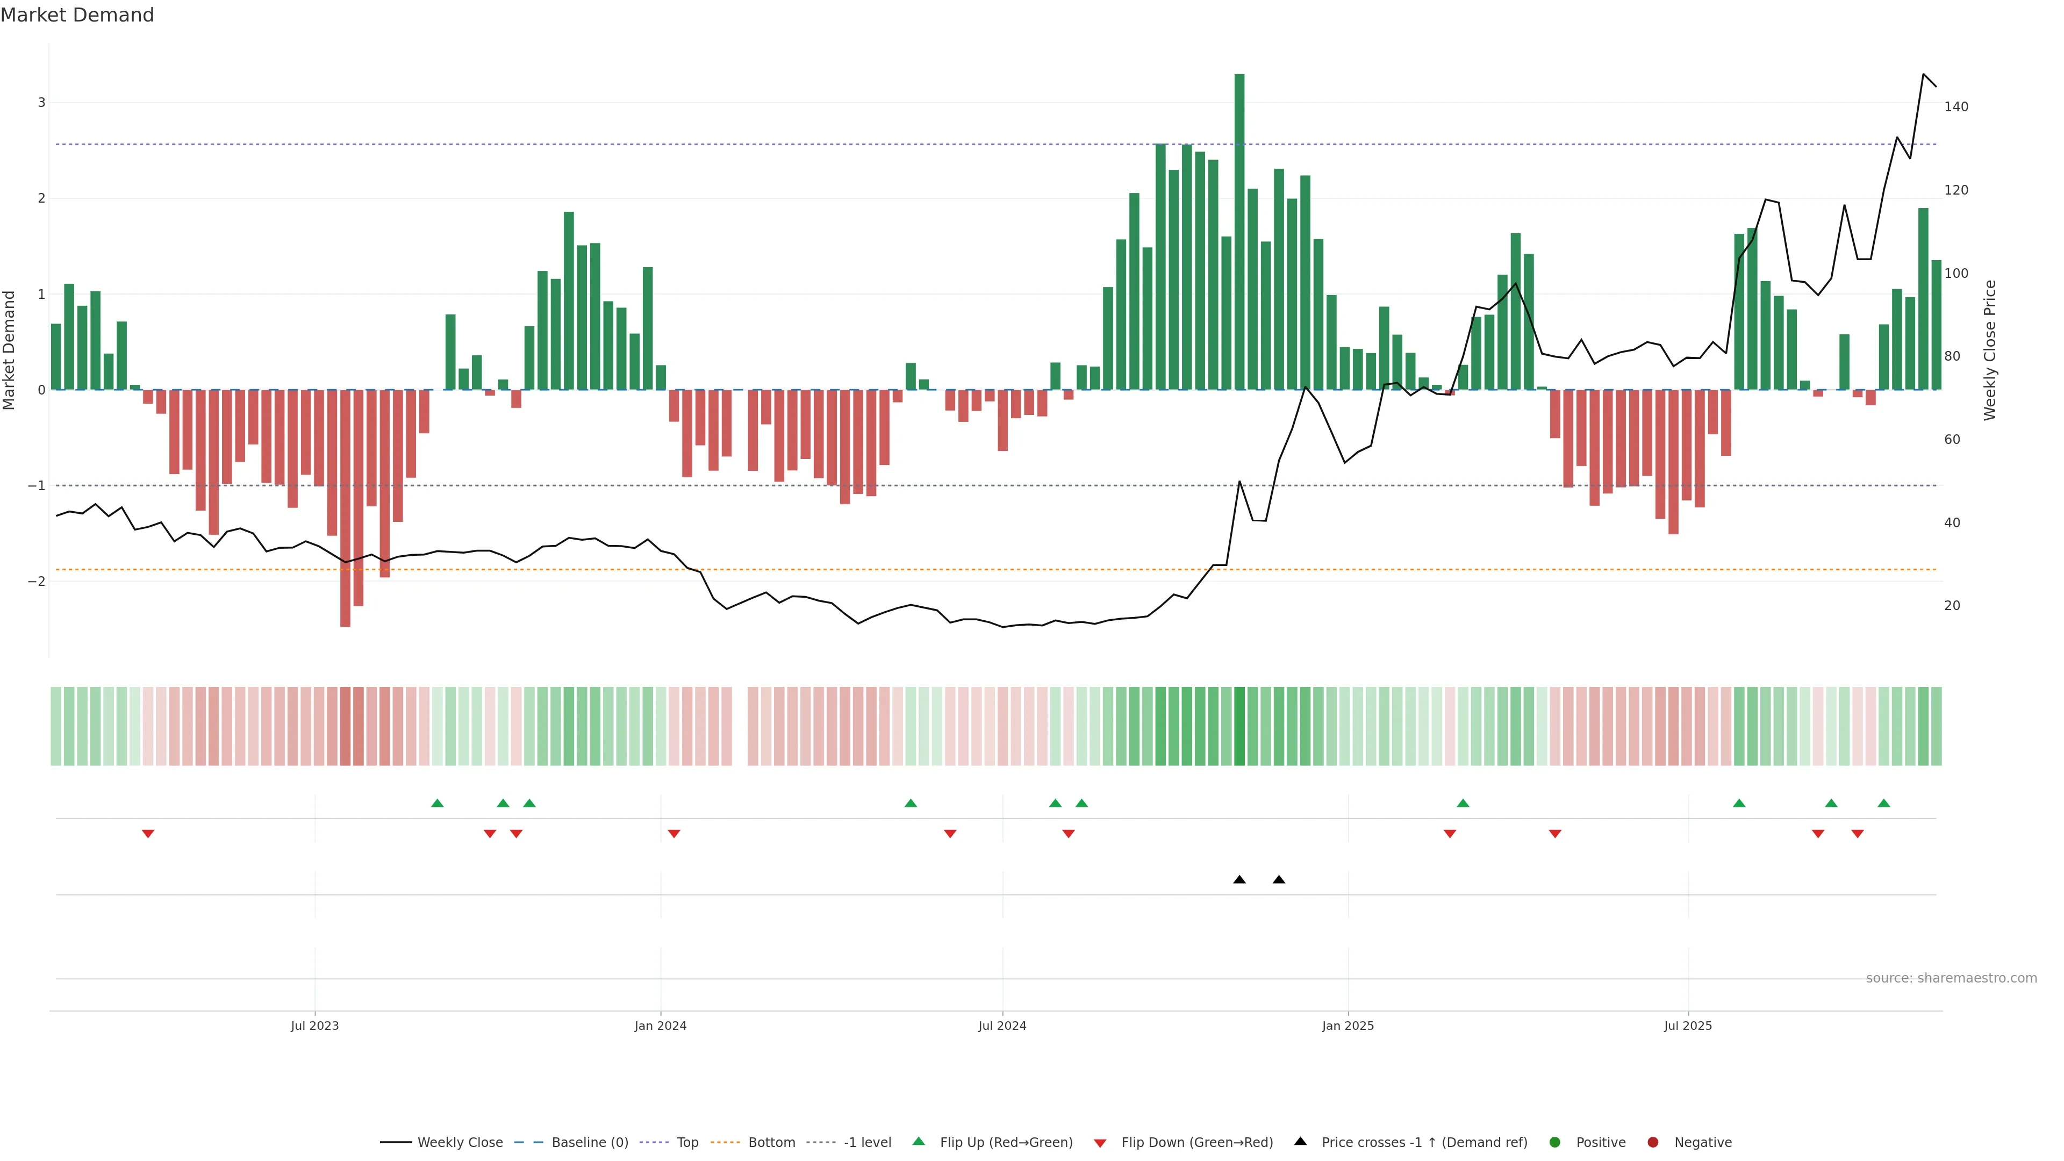The width and height of the screenshot is (2064, 1161).
Task: Click the black Price crosses -1 legend triangle
Action: point(1300,1141)
